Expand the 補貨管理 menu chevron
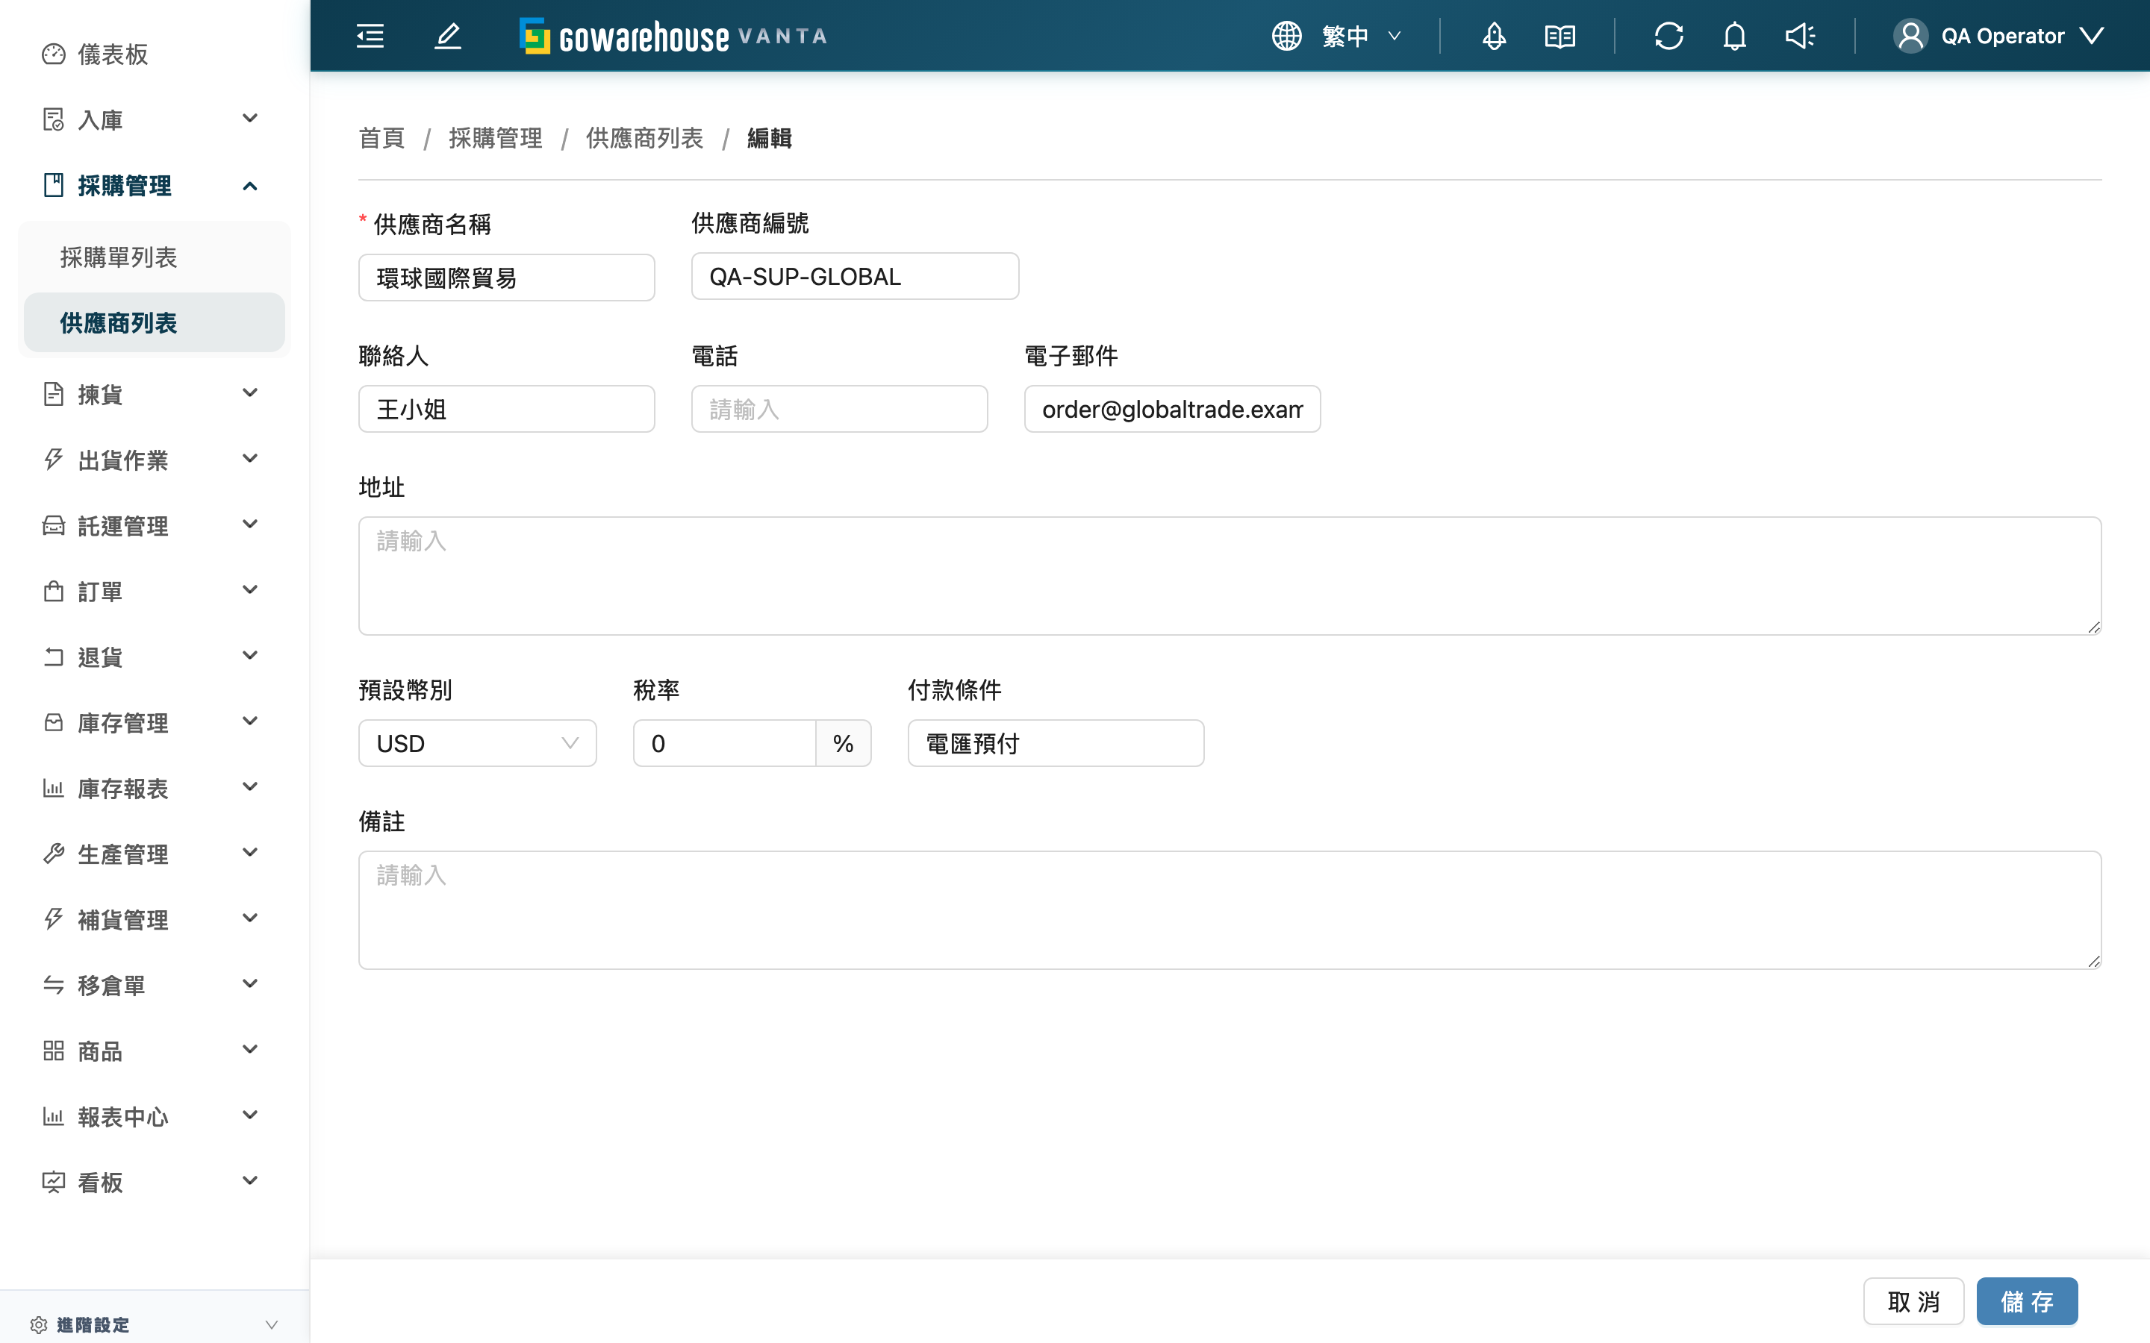Image resolution: width=2150 pixels, height=1343 pixels. tap(249, 918)
